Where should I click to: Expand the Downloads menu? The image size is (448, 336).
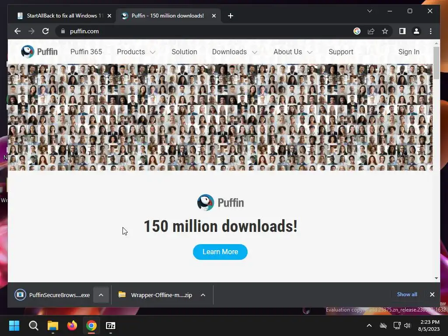[x=234, y=52]
